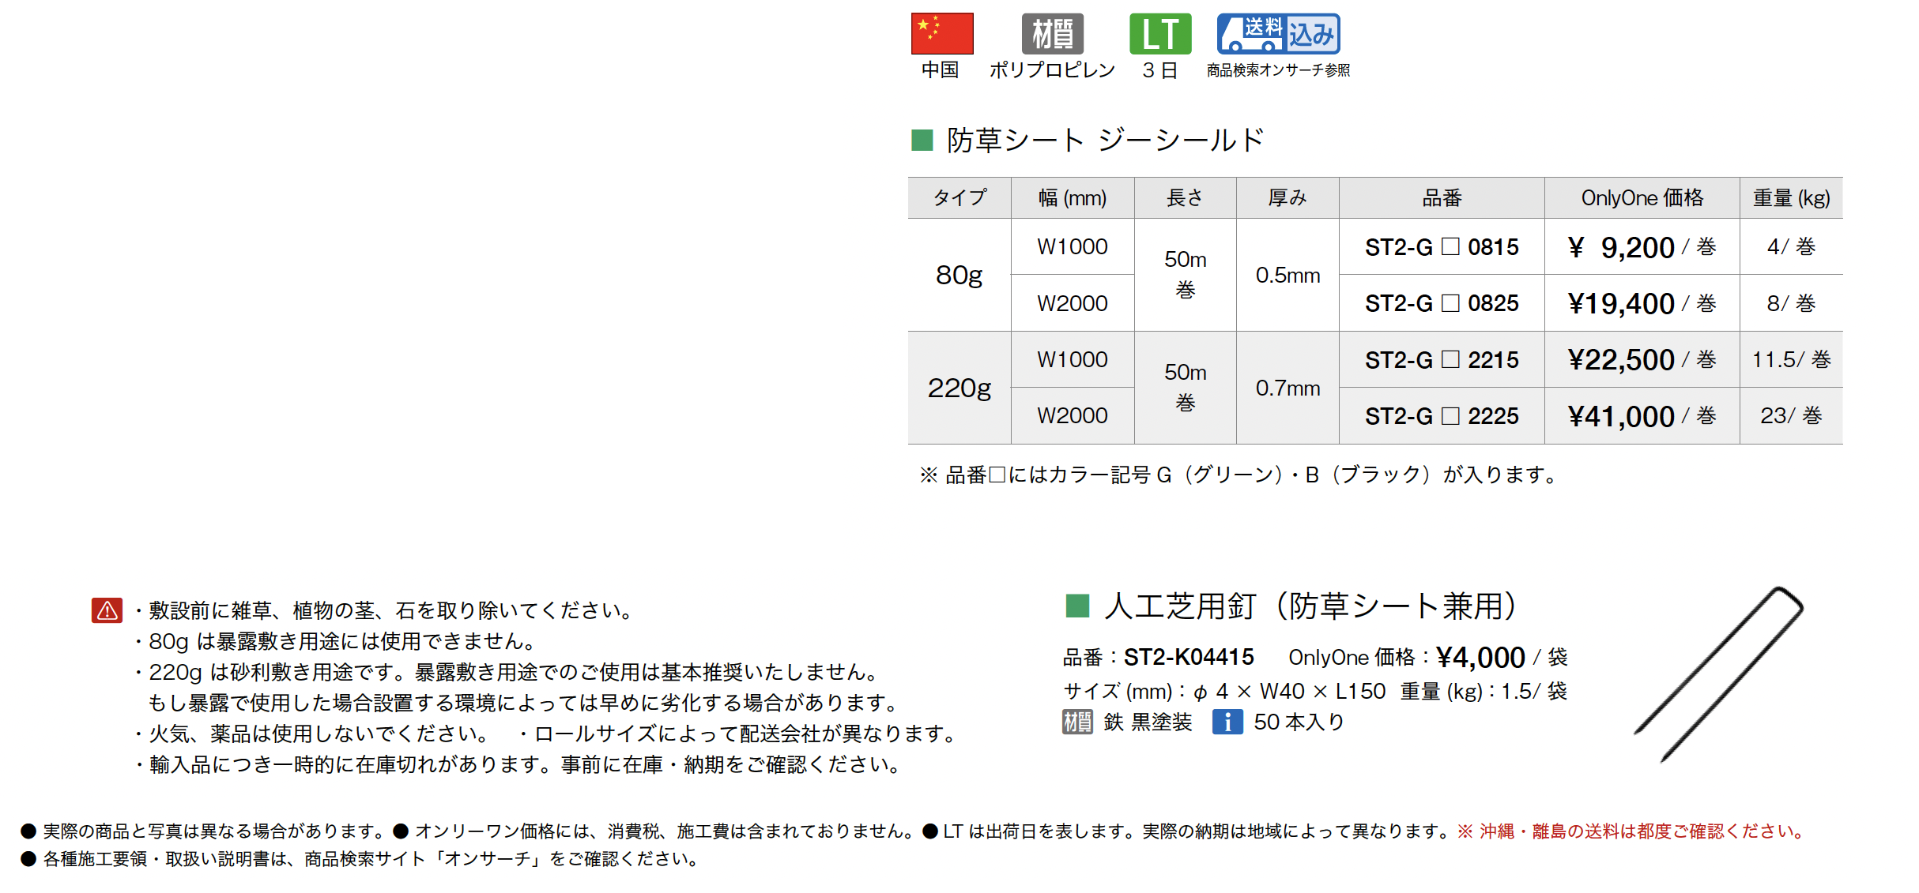This screenshot has height=893, width=1919.
Task: Click the OnlyOne 価格 column header
Action: [1642, 198]
